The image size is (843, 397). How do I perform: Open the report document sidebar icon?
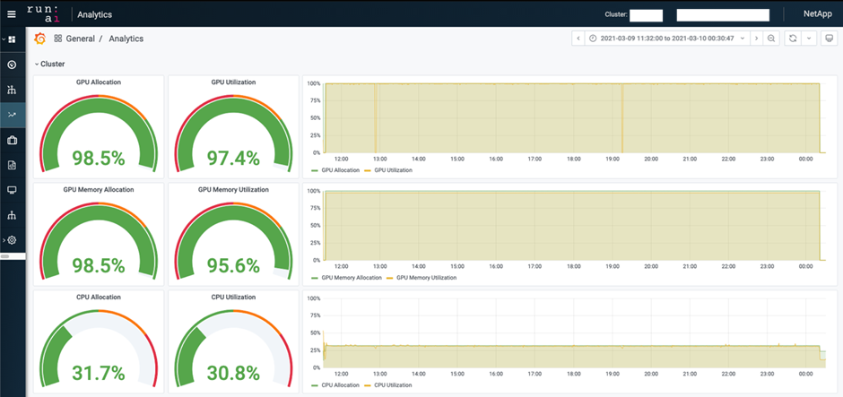[x=12, y=166]
